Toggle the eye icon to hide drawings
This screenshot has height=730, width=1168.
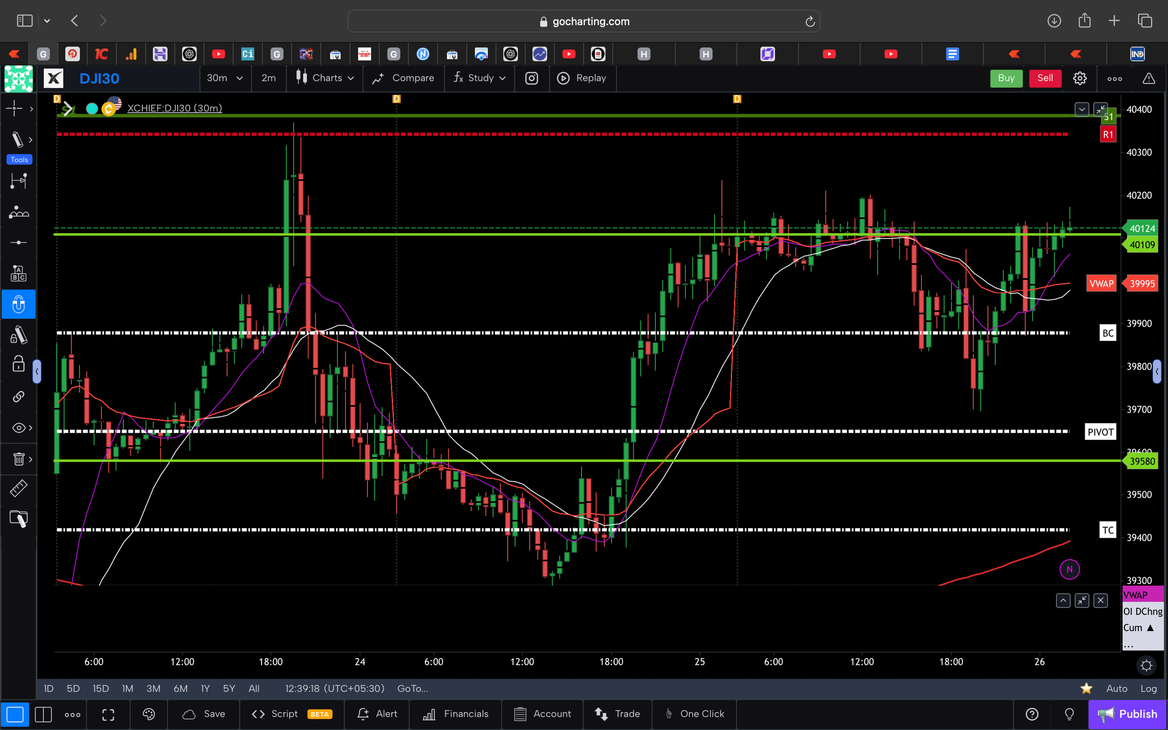pyautogui.click(x=18, y=427)
